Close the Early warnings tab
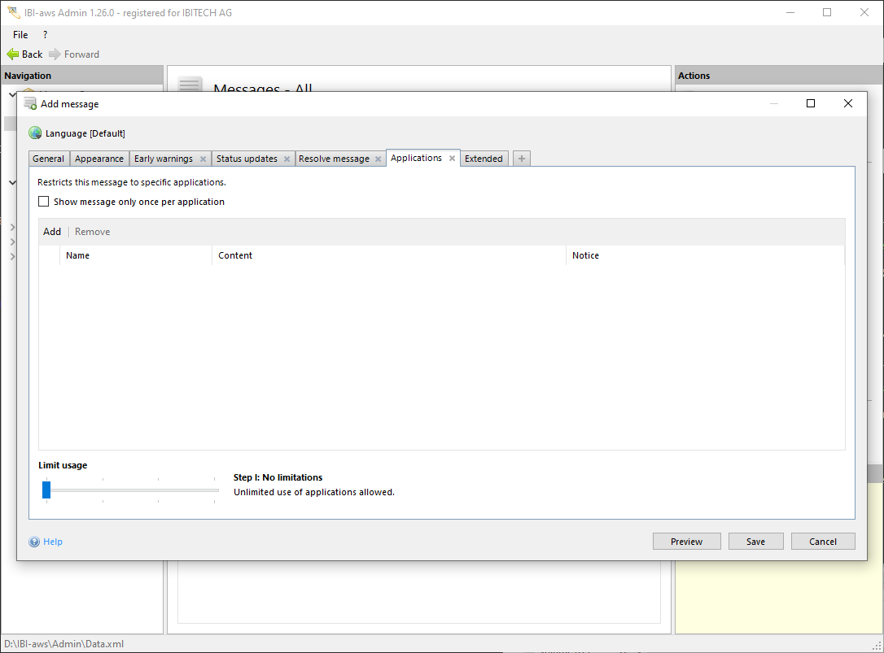 click(203, 159)
